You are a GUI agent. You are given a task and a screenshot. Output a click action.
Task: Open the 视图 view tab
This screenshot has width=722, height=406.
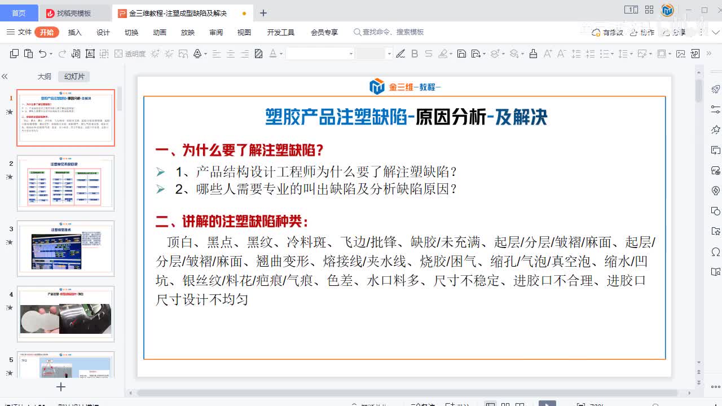click(x=244, y=32)
